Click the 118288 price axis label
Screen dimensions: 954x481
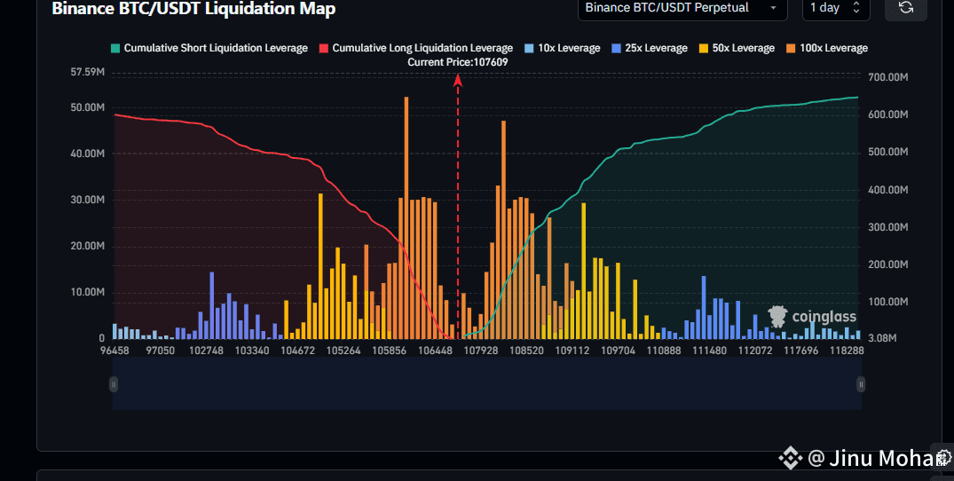pos(847,351)
